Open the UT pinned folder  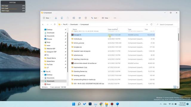[48, 67]
